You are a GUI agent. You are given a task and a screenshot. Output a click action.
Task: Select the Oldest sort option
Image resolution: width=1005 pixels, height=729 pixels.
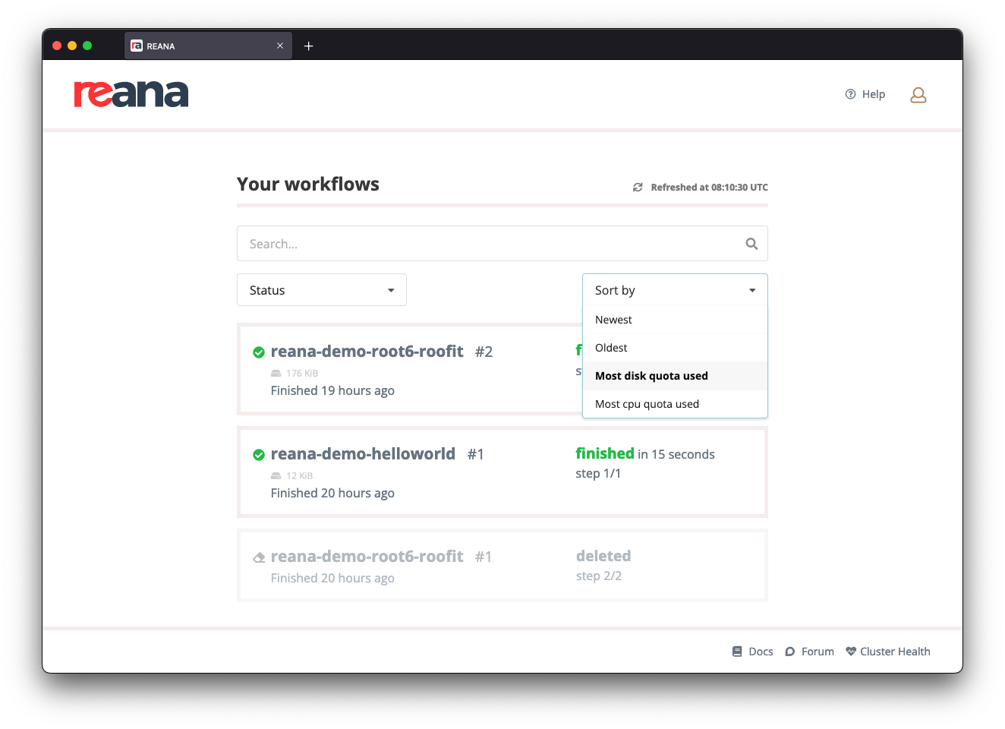point(611,347)
